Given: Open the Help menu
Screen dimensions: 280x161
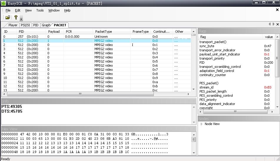Looking at the screenshot, I should coord(67,10).
